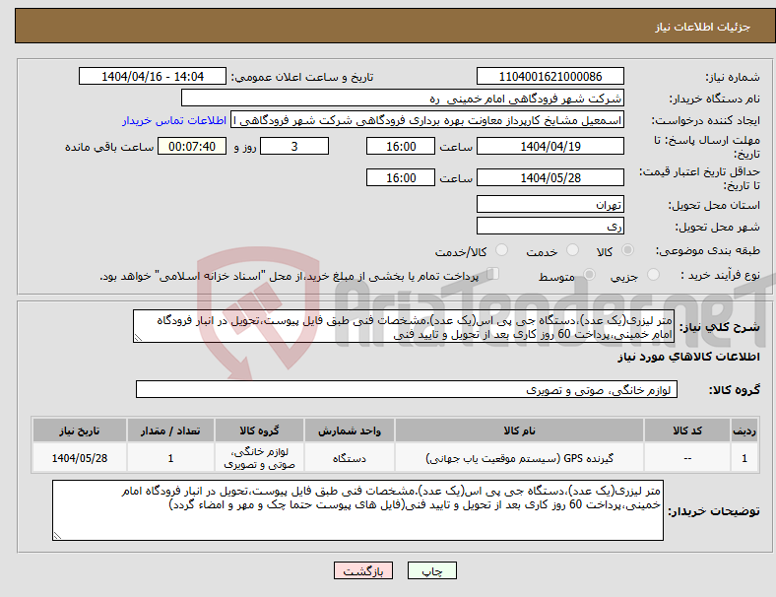Click the unit cell دستگاه
776x597 pixels.
(x=350, y=458)
